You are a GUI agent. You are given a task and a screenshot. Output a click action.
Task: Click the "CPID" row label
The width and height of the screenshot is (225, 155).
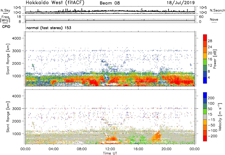click(6, 27)
